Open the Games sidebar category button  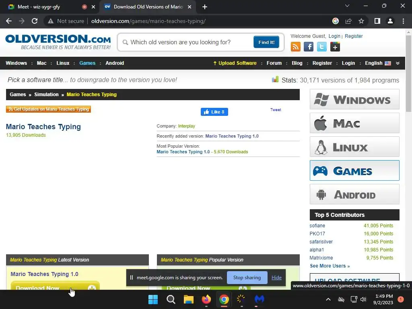354,170
